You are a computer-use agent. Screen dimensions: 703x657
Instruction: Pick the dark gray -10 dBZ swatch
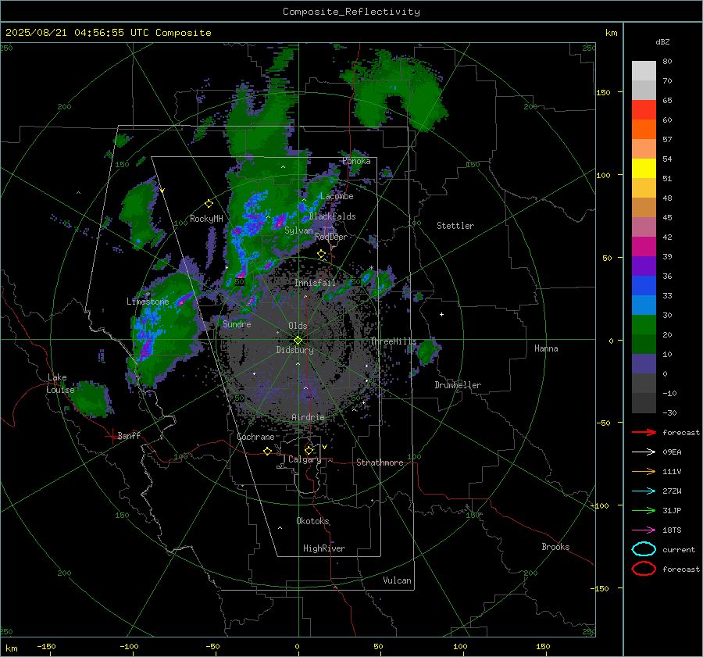point(644,403)
